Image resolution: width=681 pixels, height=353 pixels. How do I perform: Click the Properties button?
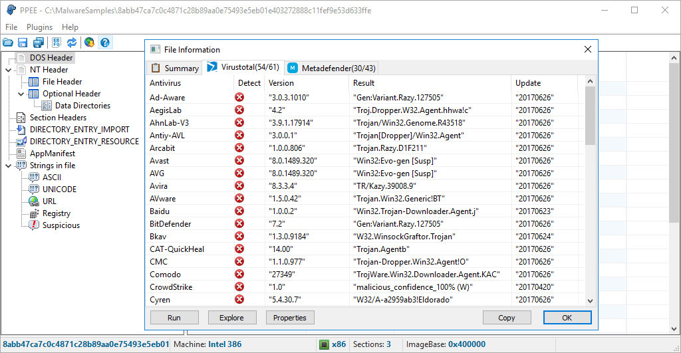(290, 317)
